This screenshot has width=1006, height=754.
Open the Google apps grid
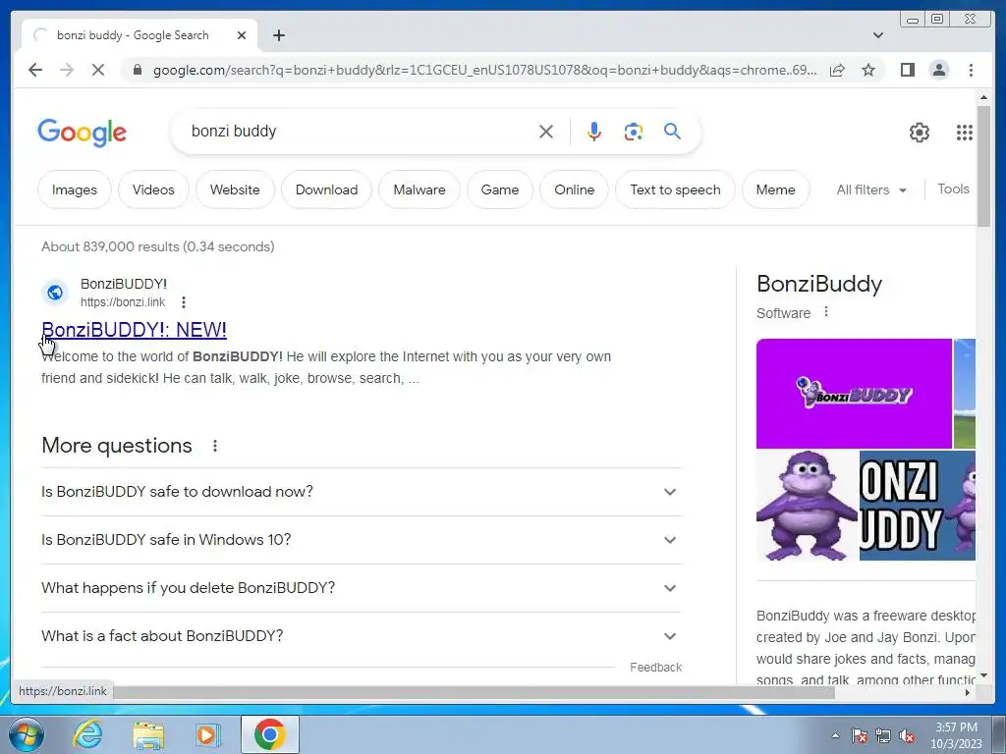[x=965, y=133]
